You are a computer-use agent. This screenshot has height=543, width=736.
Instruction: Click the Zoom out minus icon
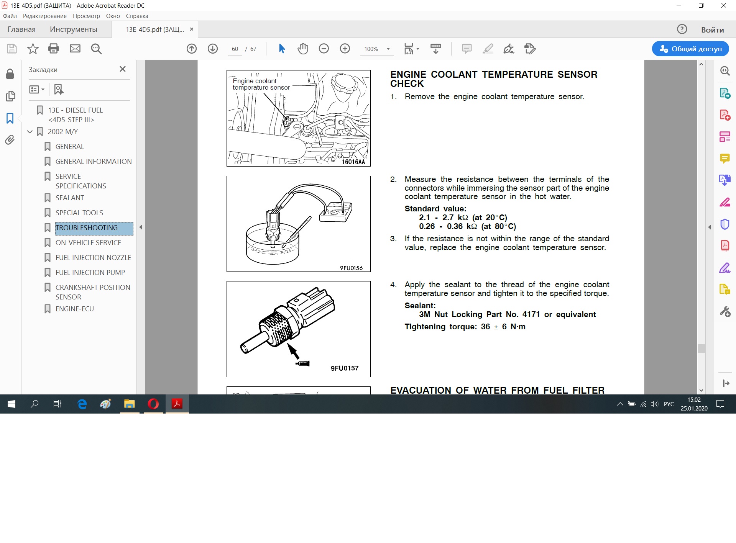coord(324,49)
